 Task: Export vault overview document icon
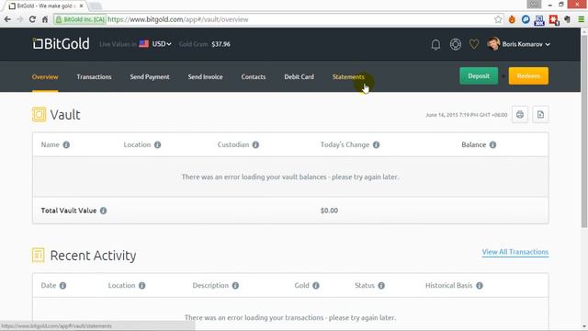point(540,114)
